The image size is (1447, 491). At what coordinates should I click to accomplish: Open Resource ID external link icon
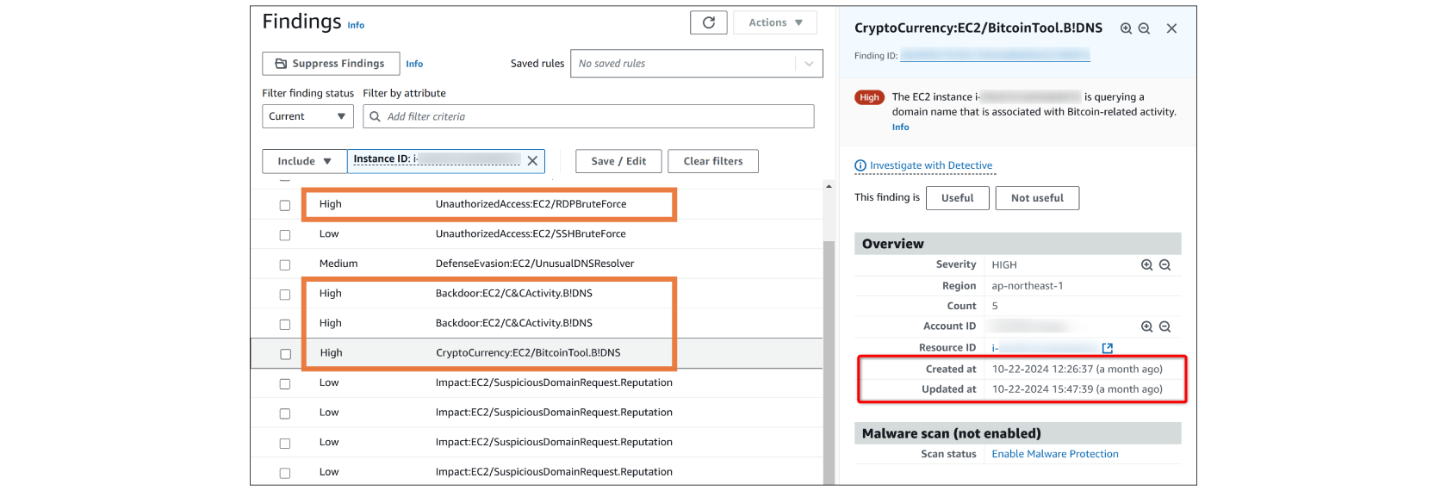coord(1108,348)
